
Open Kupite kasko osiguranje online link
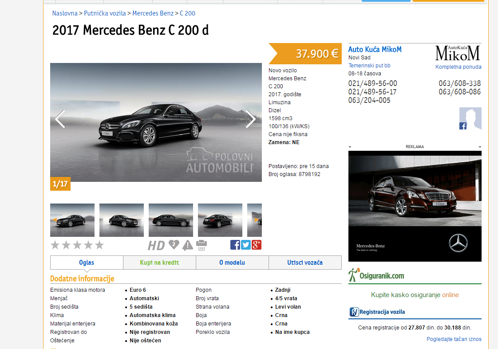(415, 295)
